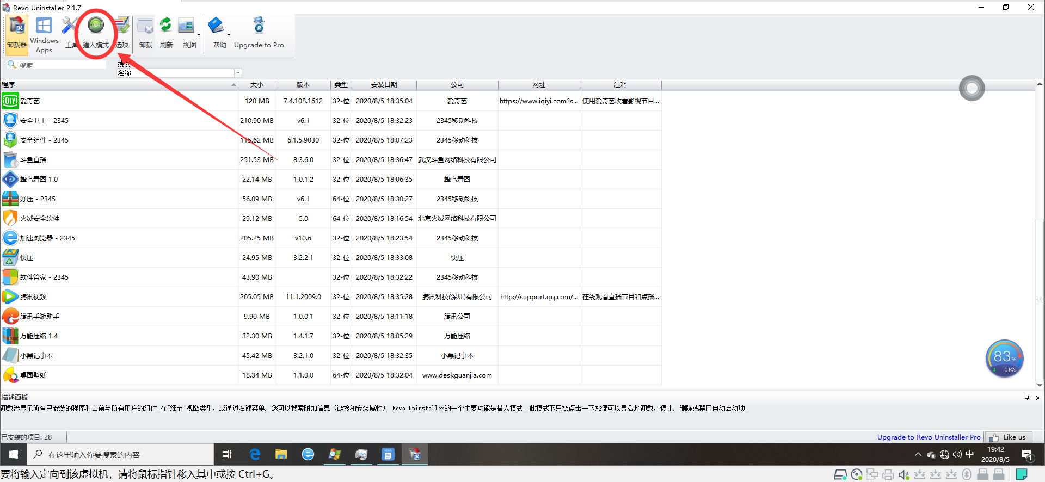Sort by the 安装日期 column header
The width and height of the screenshot is (1045, 482).
click(x=384, y=85)
